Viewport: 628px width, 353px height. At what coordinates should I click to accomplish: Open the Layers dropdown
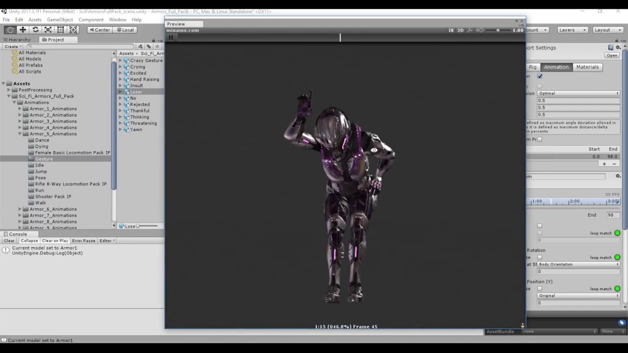pos(573,30)
